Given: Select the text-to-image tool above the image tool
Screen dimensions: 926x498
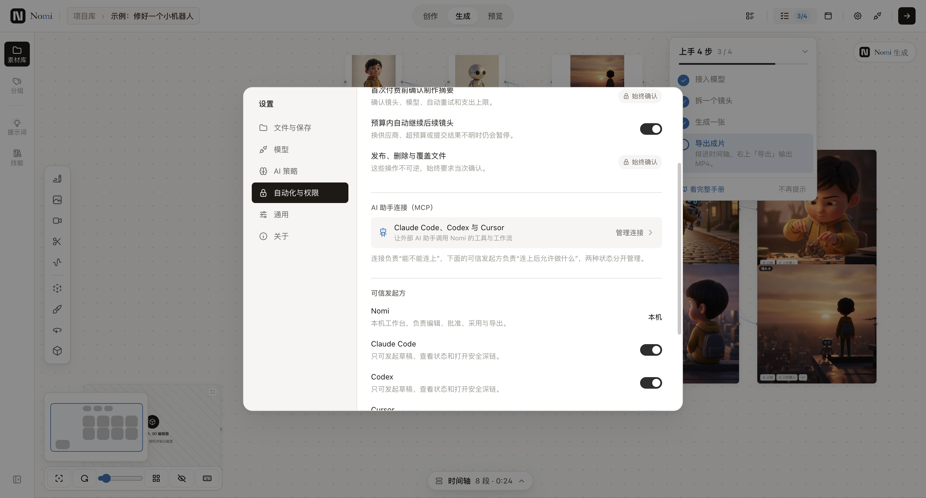Looking at the screenshot, I should tap(57, 178).
